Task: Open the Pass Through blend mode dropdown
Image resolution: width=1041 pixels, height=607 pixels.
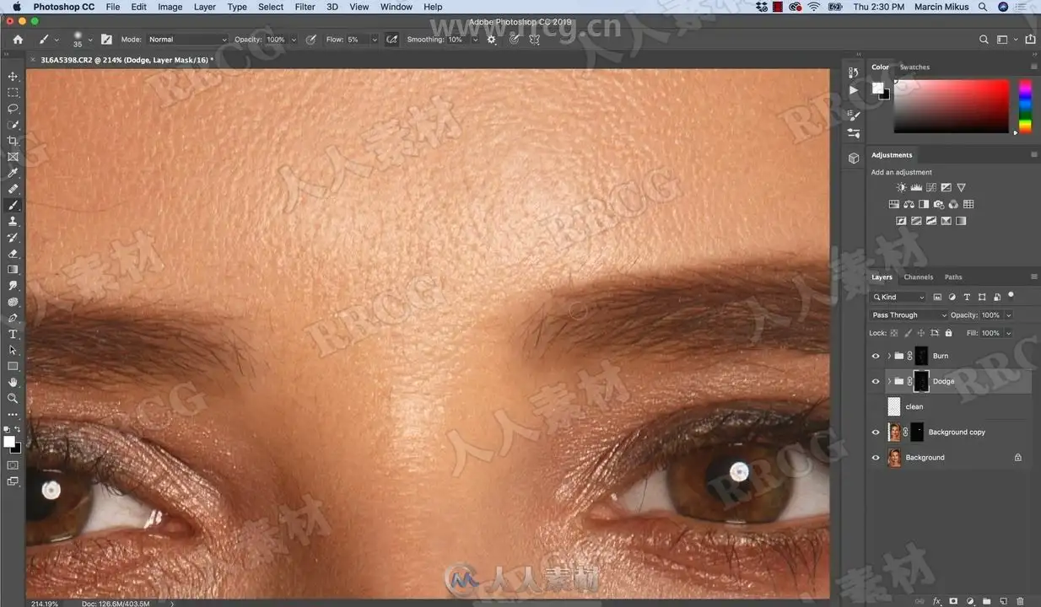Action: (x=909, y=315)
